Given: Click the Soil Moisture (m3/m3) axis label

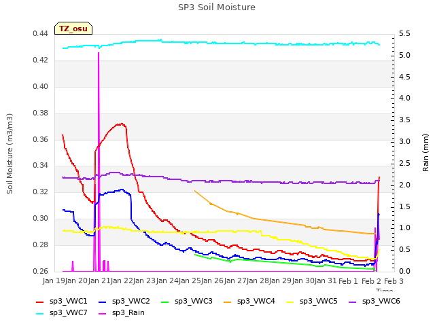Looking at the screenshot, I should pyautogui.click(x=10, y=153).
